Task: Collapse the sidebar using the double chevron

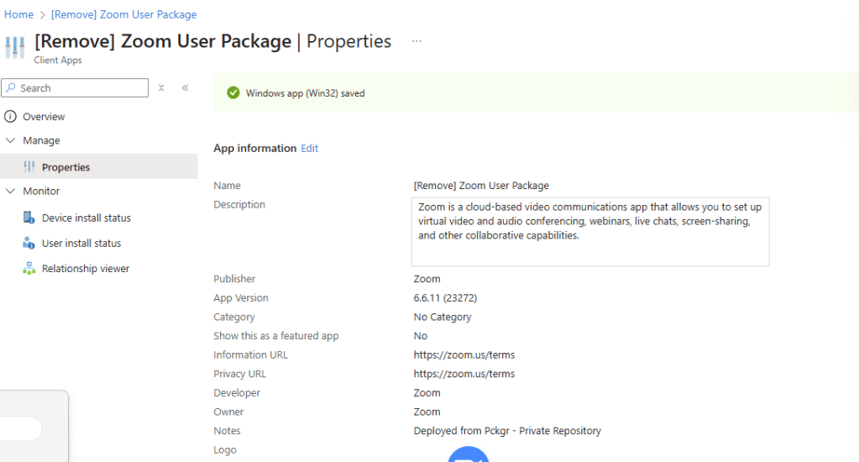Action: tap(185, 88)
